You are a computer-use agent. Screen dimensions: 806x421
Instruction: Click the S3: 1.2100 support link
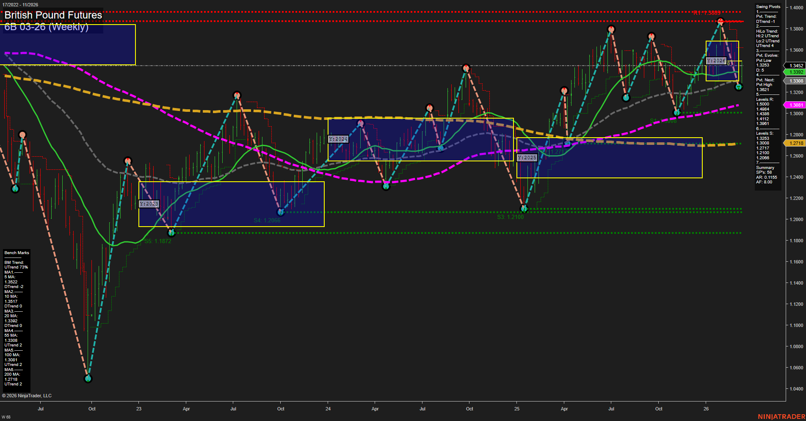(511, 217)
